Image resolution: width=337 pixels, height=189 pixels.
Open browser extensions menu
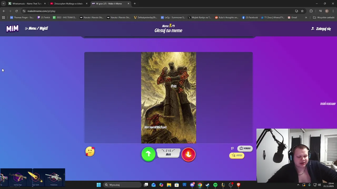[311, 11]
